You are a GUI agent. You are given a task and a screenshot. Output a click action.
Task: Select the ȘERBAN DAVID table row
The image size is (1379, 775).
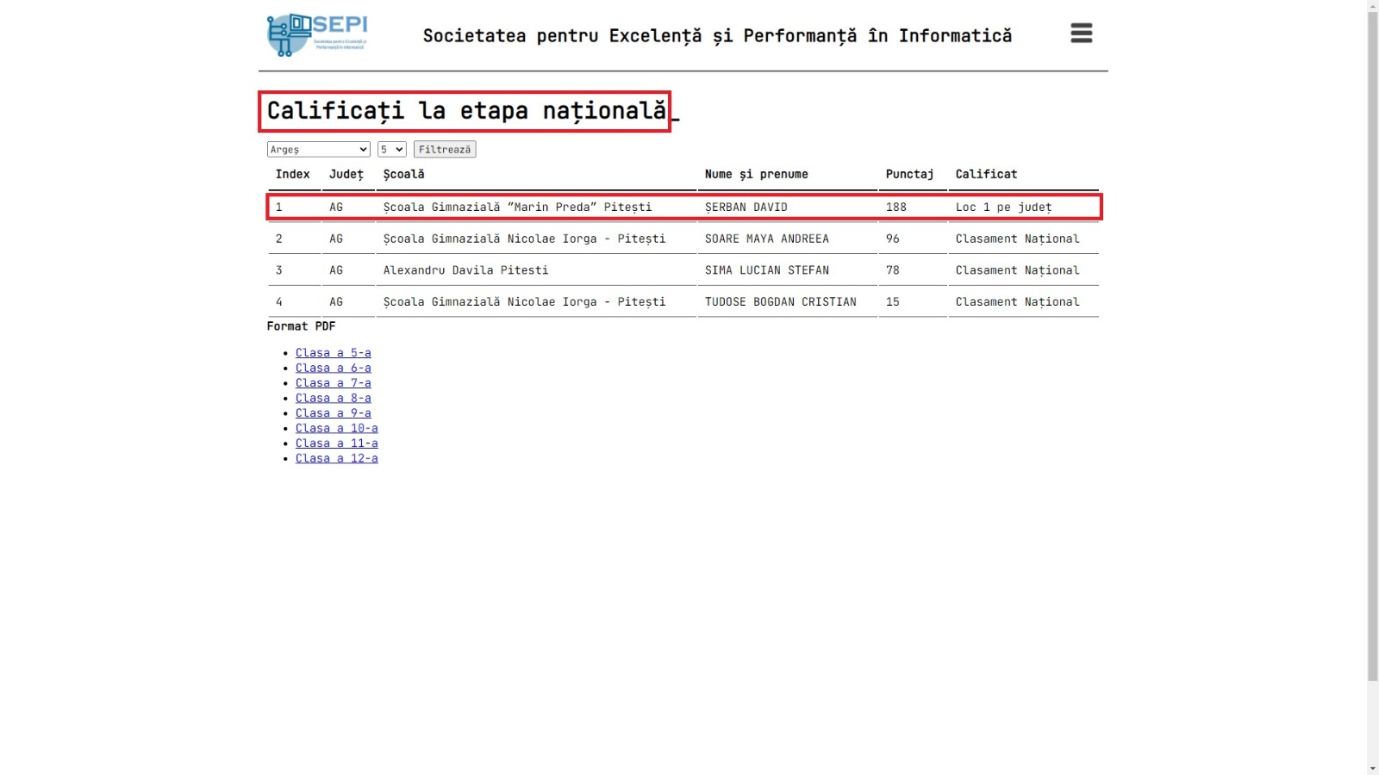coord(684,208)
